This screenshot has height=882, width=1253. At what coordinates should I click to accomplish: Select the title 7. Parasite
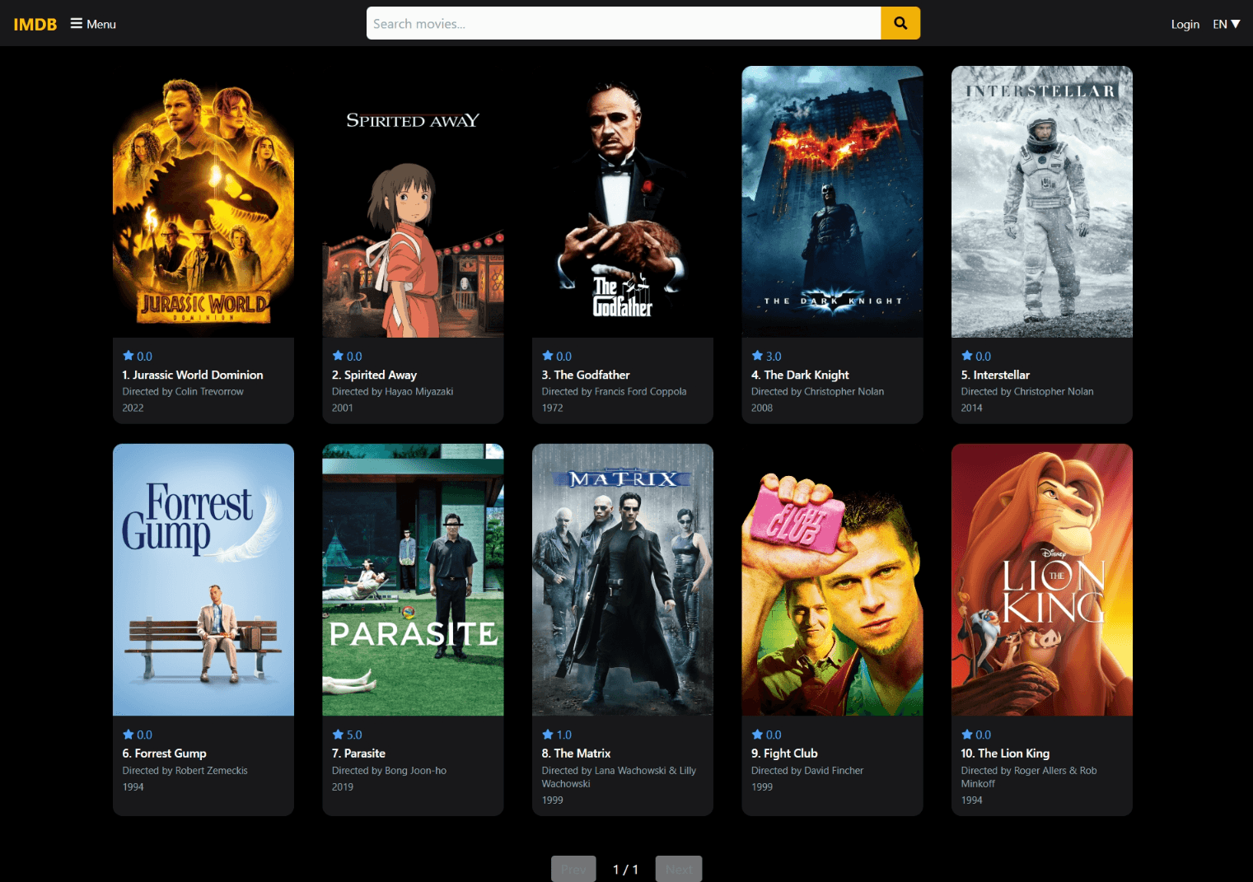(358, 754)
